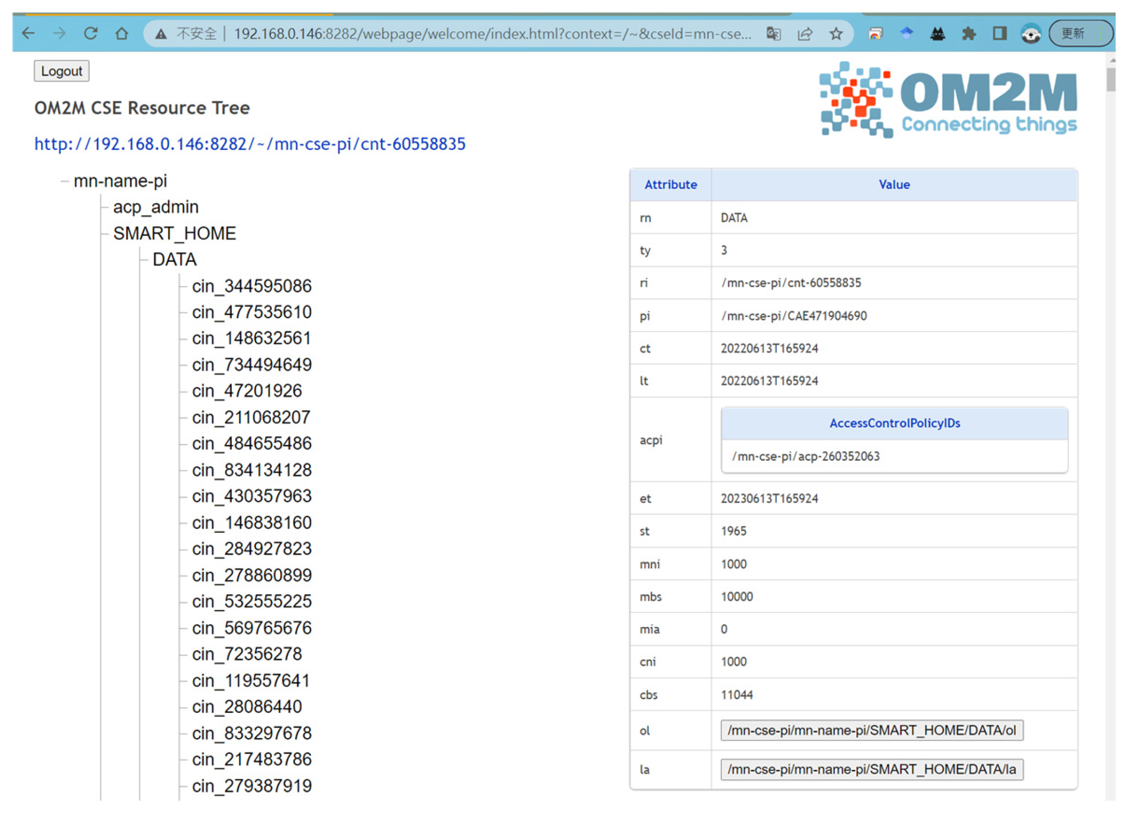Click the share page icon
This screenshot has width=1125, height=815.
click(x=805, y=34)
